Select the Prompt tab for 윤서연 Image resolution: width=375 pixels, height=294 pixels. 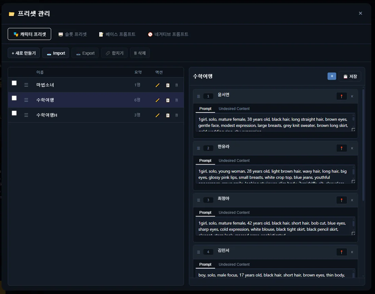point(205,109)
